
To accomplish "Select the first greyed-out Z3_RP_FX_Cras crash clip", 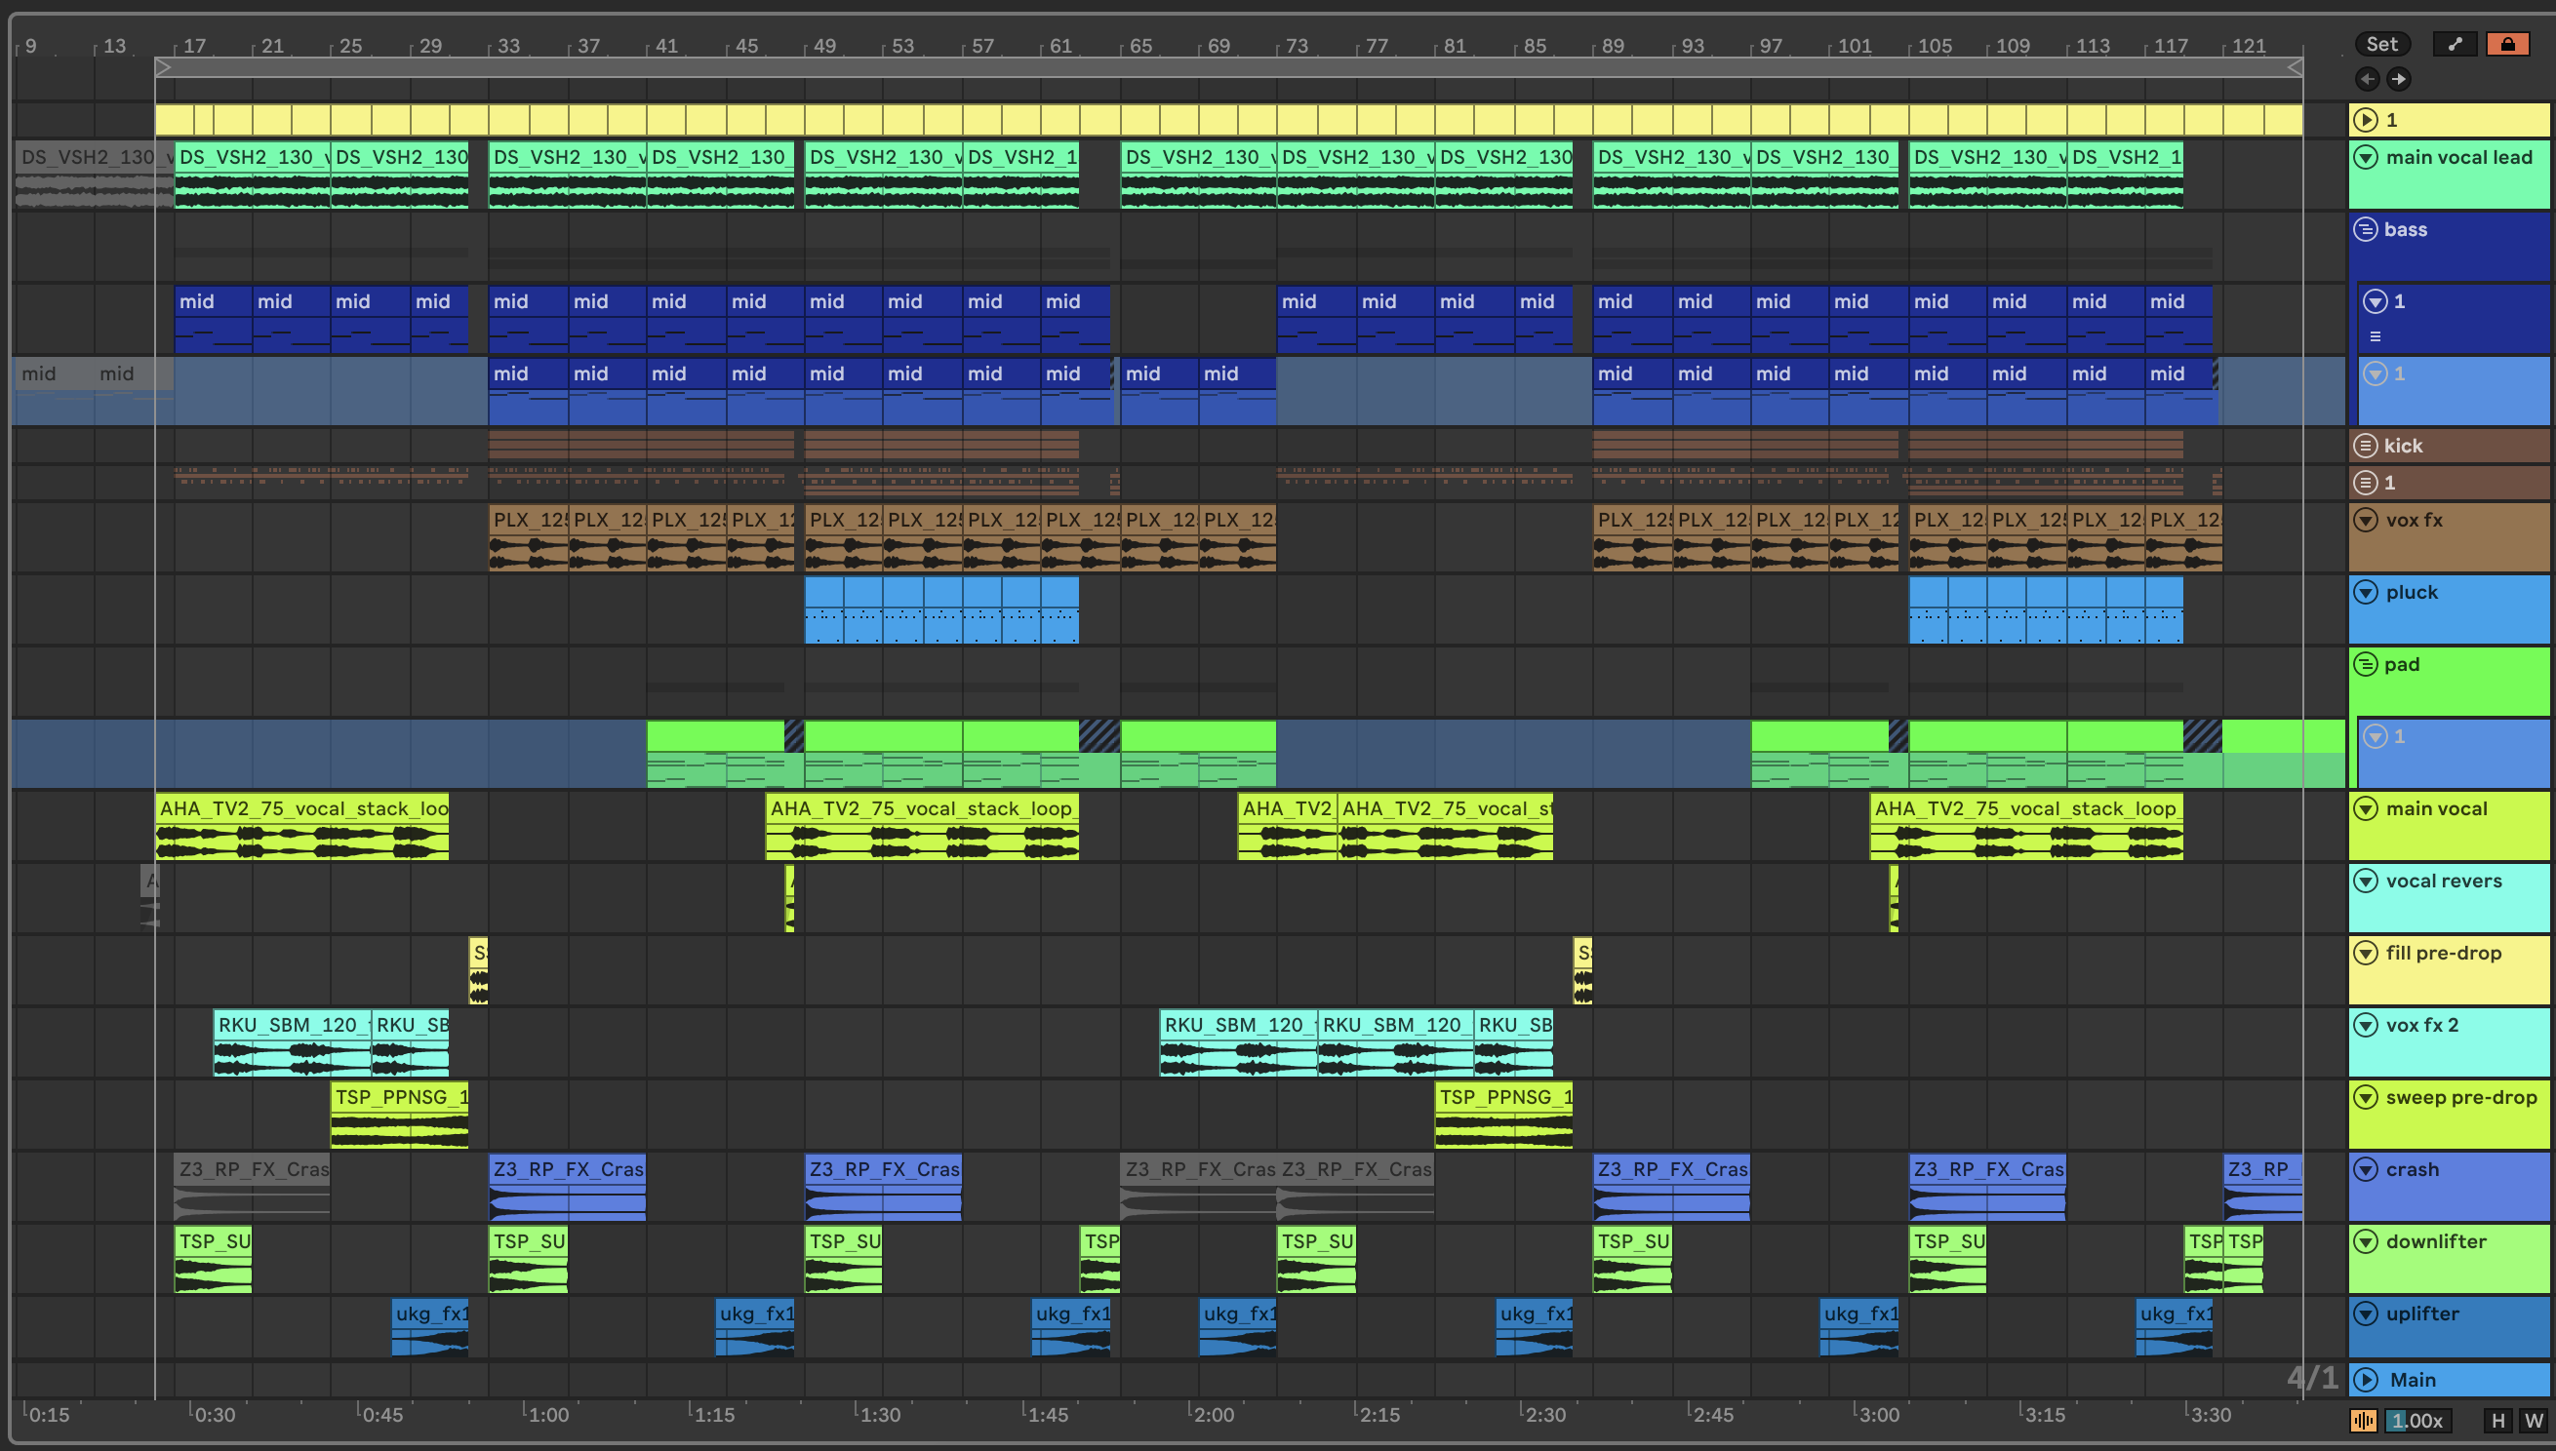I will click(x=253, y=1186).
